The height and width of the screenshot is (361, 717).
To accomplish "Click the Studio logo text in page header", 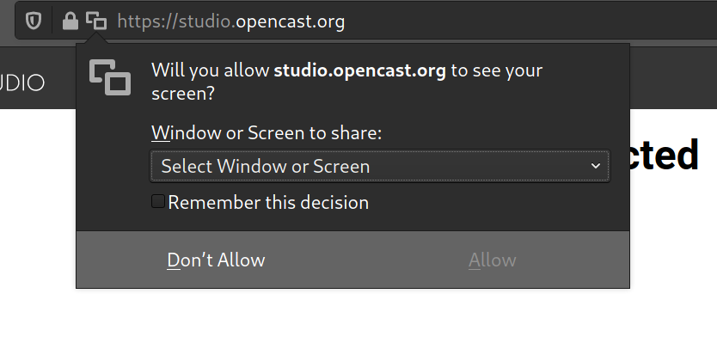I will (x=22, y=83).
